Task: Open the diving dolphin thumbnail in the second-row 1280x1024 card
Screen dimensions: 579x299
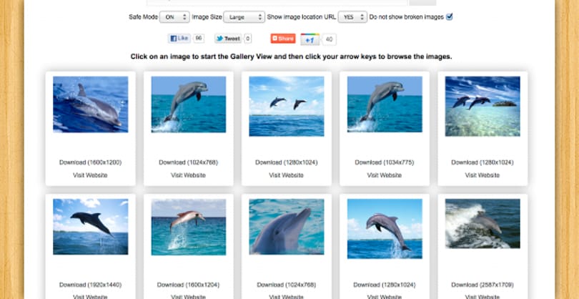Action: coord(385,228)
